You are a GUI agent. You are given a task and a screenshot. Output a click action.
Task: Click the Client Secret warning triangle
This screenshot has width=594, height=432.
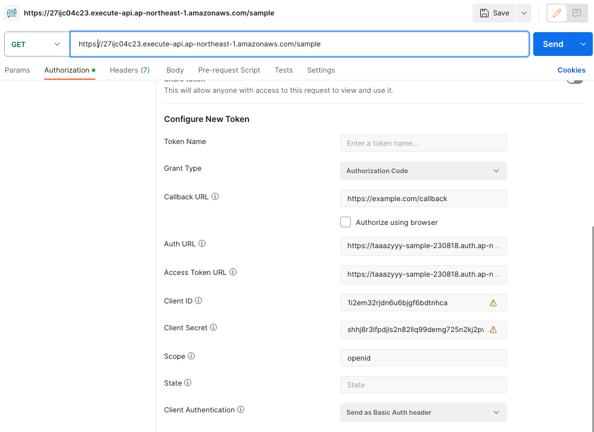(493, 330)
